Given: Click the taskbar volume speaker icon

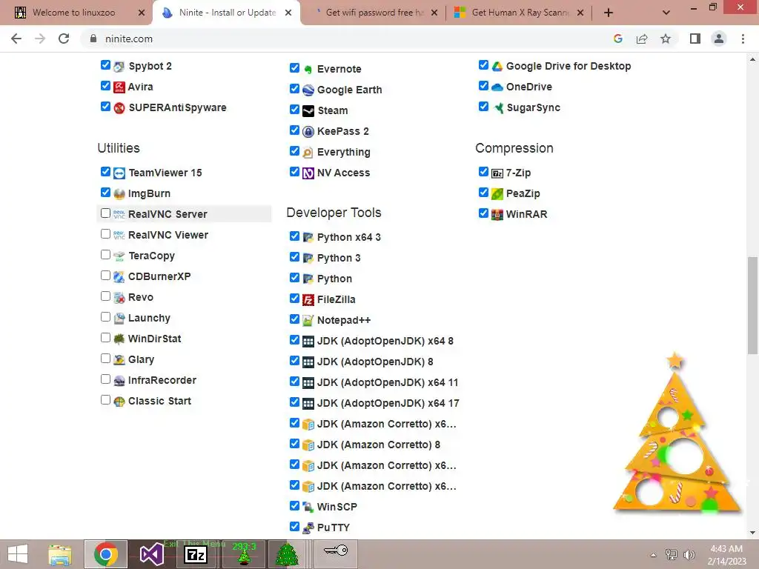Looking at the screenshot, I should click(689, 555).
